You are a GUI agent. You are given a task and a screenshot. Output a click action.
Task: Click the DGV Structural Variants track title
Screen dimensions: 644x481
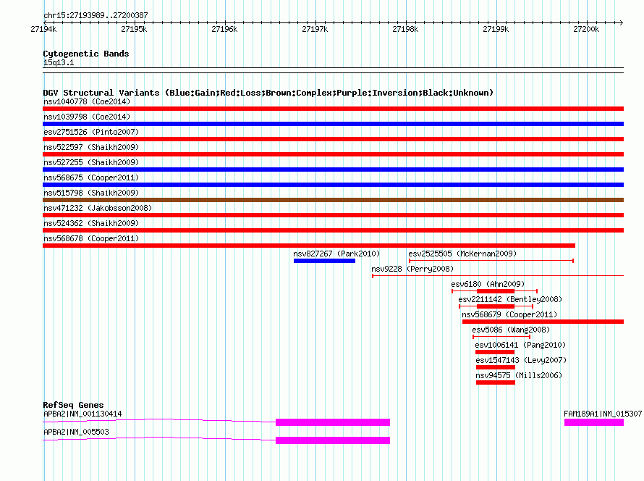pyautogui.click(x=268, y=93)
